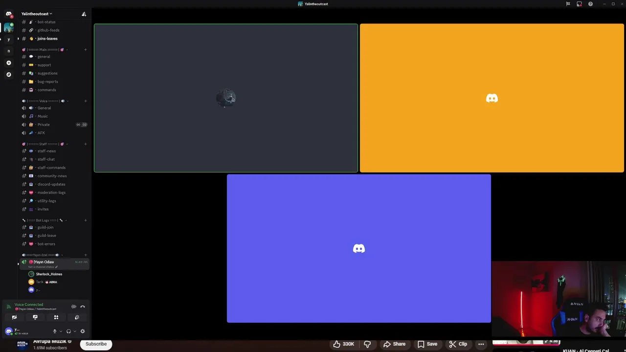Image resolution: width=626 pixels, height=352 pixels.
Task: Click the Voice Connected status text
Action: [x=29, y=305]
